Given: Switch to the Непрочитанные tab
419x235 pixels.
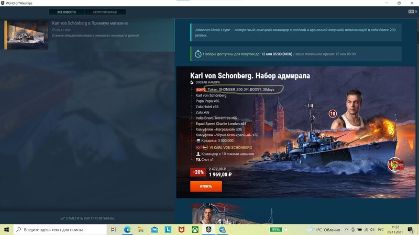Looking at the screenshot, I should [x=105, y=12].
